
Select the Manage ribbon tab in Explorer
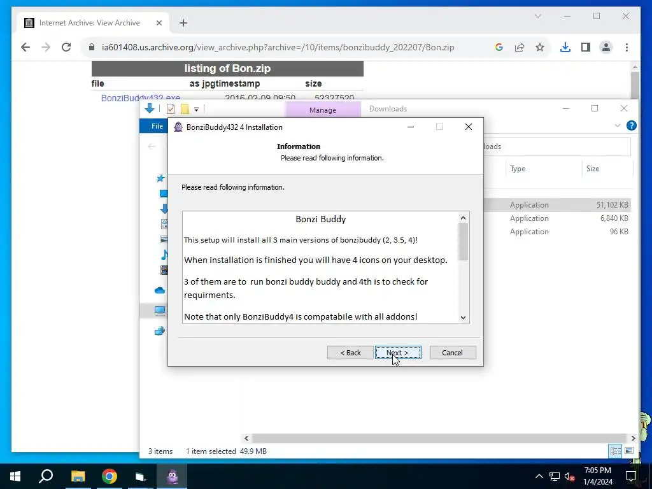pos(323,110)
